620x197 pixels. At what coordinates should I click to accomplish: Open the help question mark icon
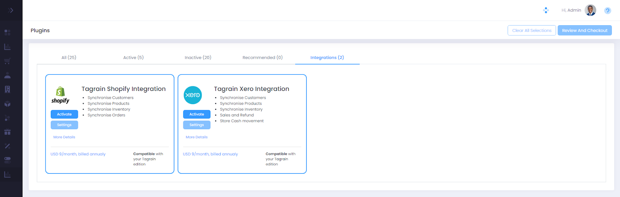point(608,11)
